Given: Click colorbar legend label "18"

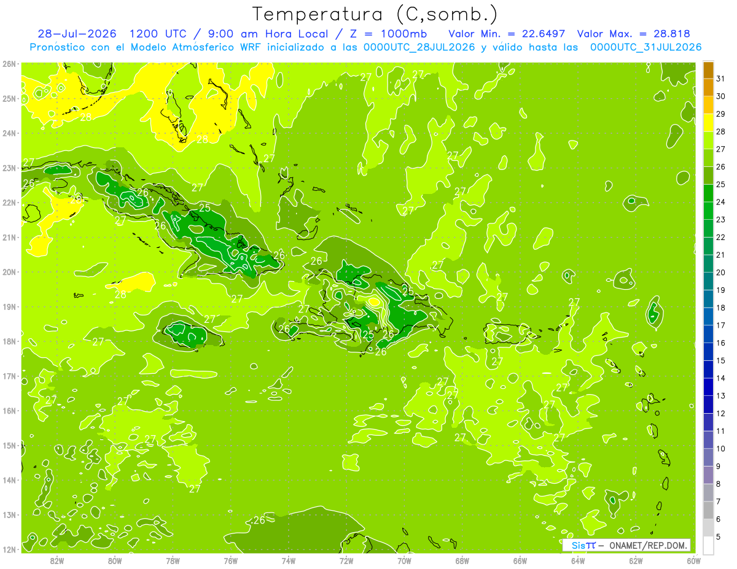Looking at the screenshot, I should pyautogui.click(x=721, y=308).
